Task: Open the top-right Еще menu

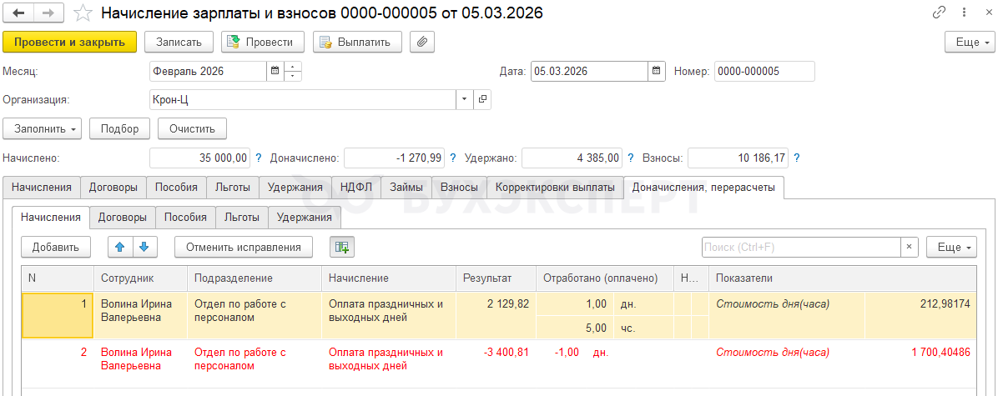Action: [x=969, y=42]
